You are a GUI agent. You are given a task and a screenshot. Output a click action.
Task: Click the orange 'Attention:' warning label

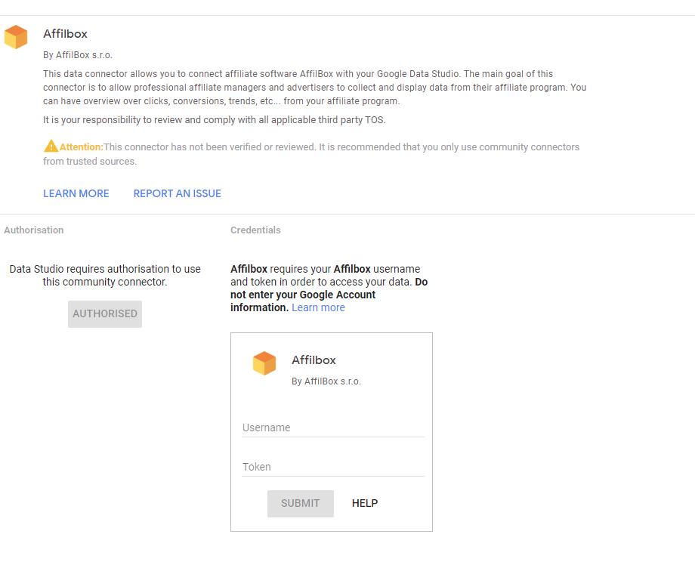coord(81,147)
